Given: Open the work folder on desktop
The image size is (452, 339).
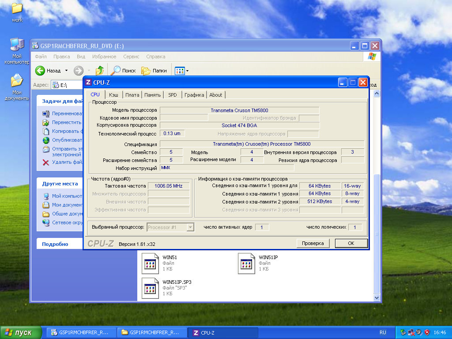Looking at the screenshot, I should point(17,9).
